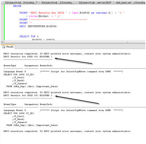Click the 'DBCC Results for SPID' string literal
This screenshot has width=146, height=144.
coord(48,13)
